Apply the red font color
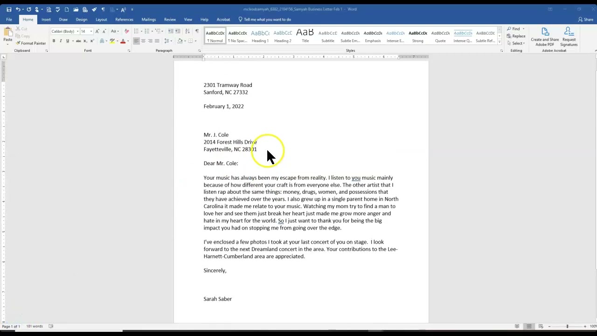Image resolution: width=597 pixels, height=336 pixels. pos(123,41)
